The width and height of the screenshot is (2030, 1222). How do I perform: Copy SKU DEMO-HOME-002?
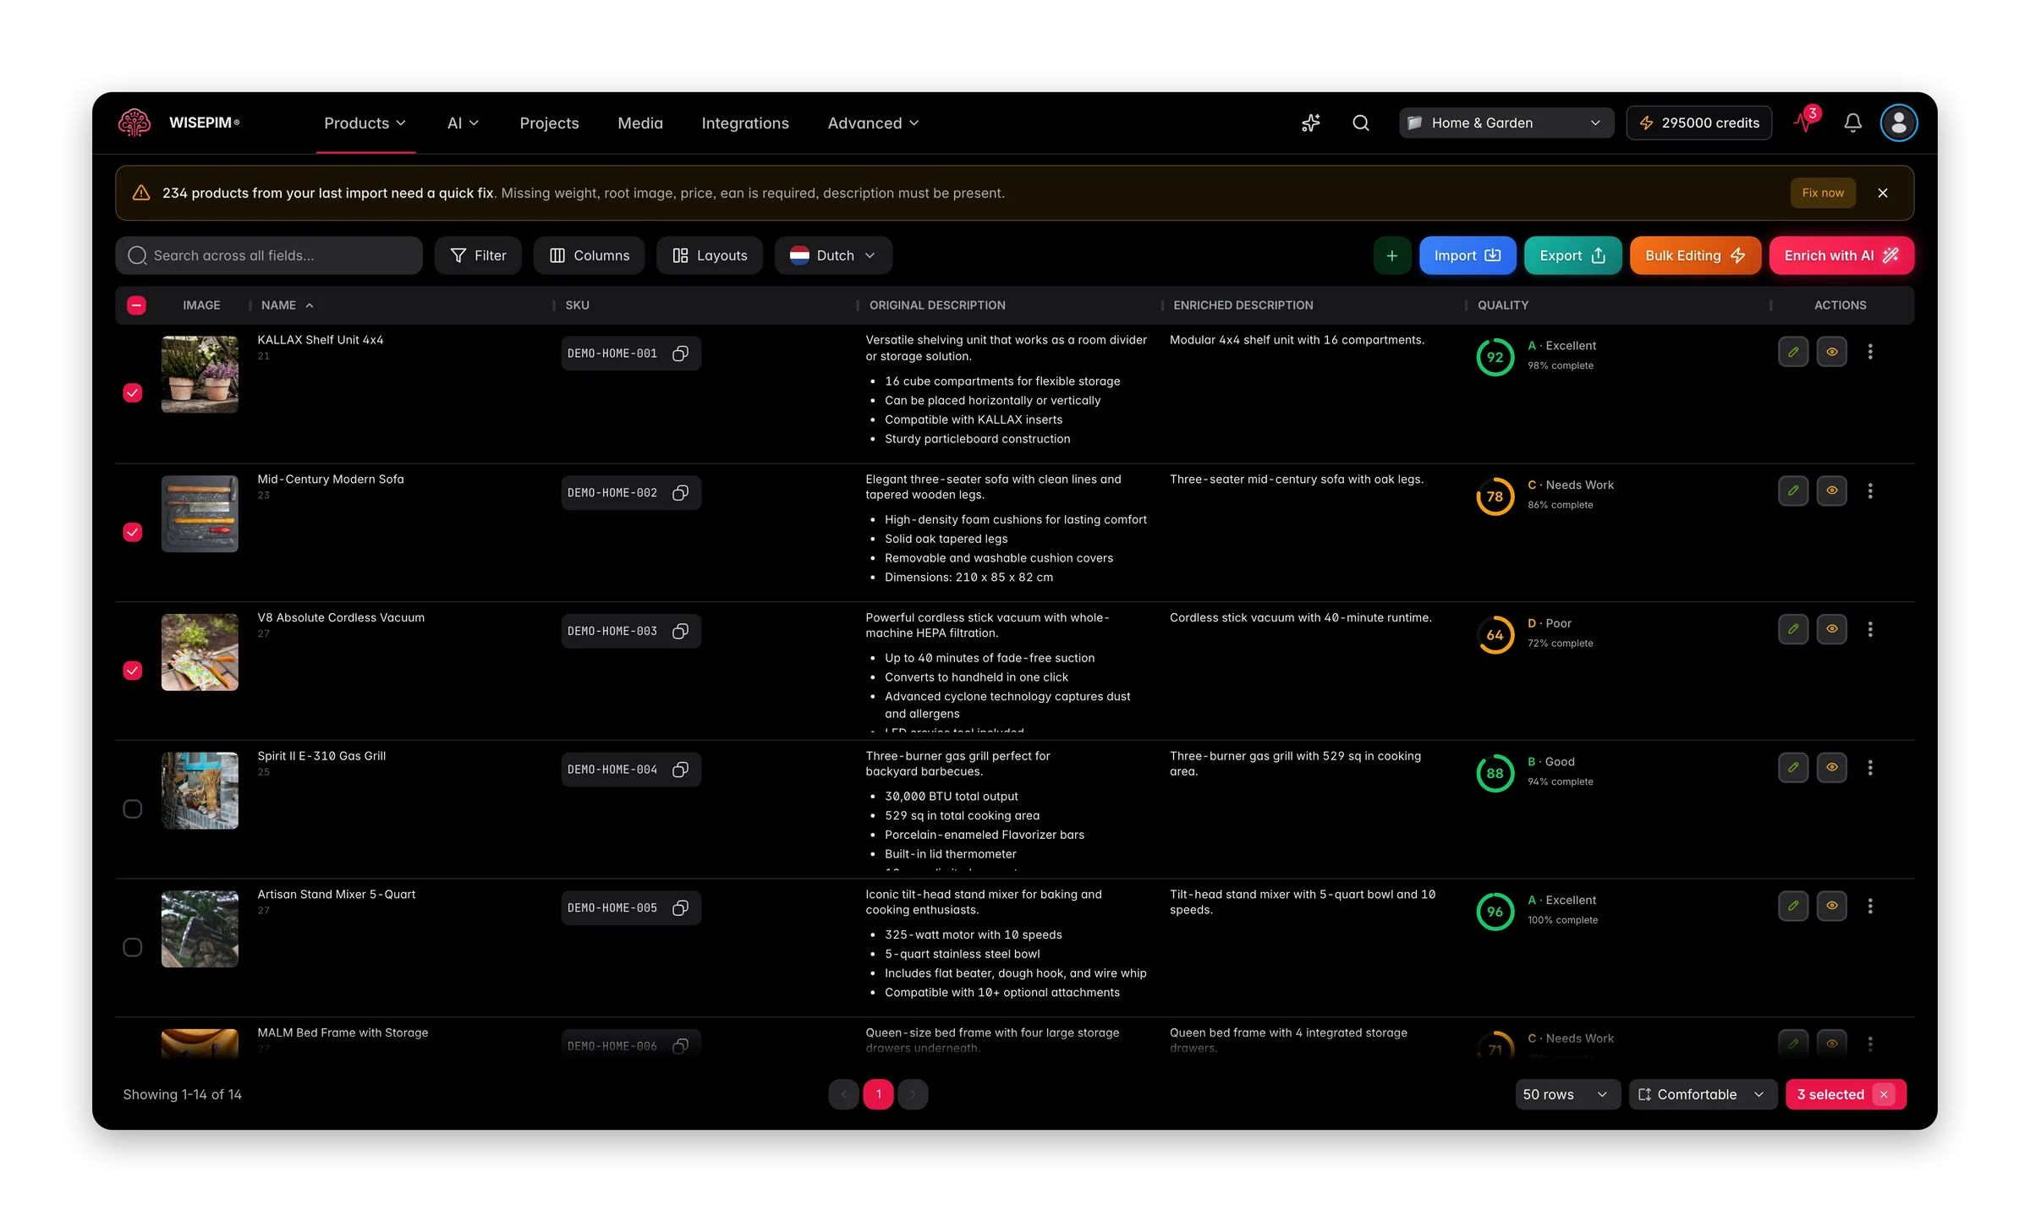pos(680,493)
